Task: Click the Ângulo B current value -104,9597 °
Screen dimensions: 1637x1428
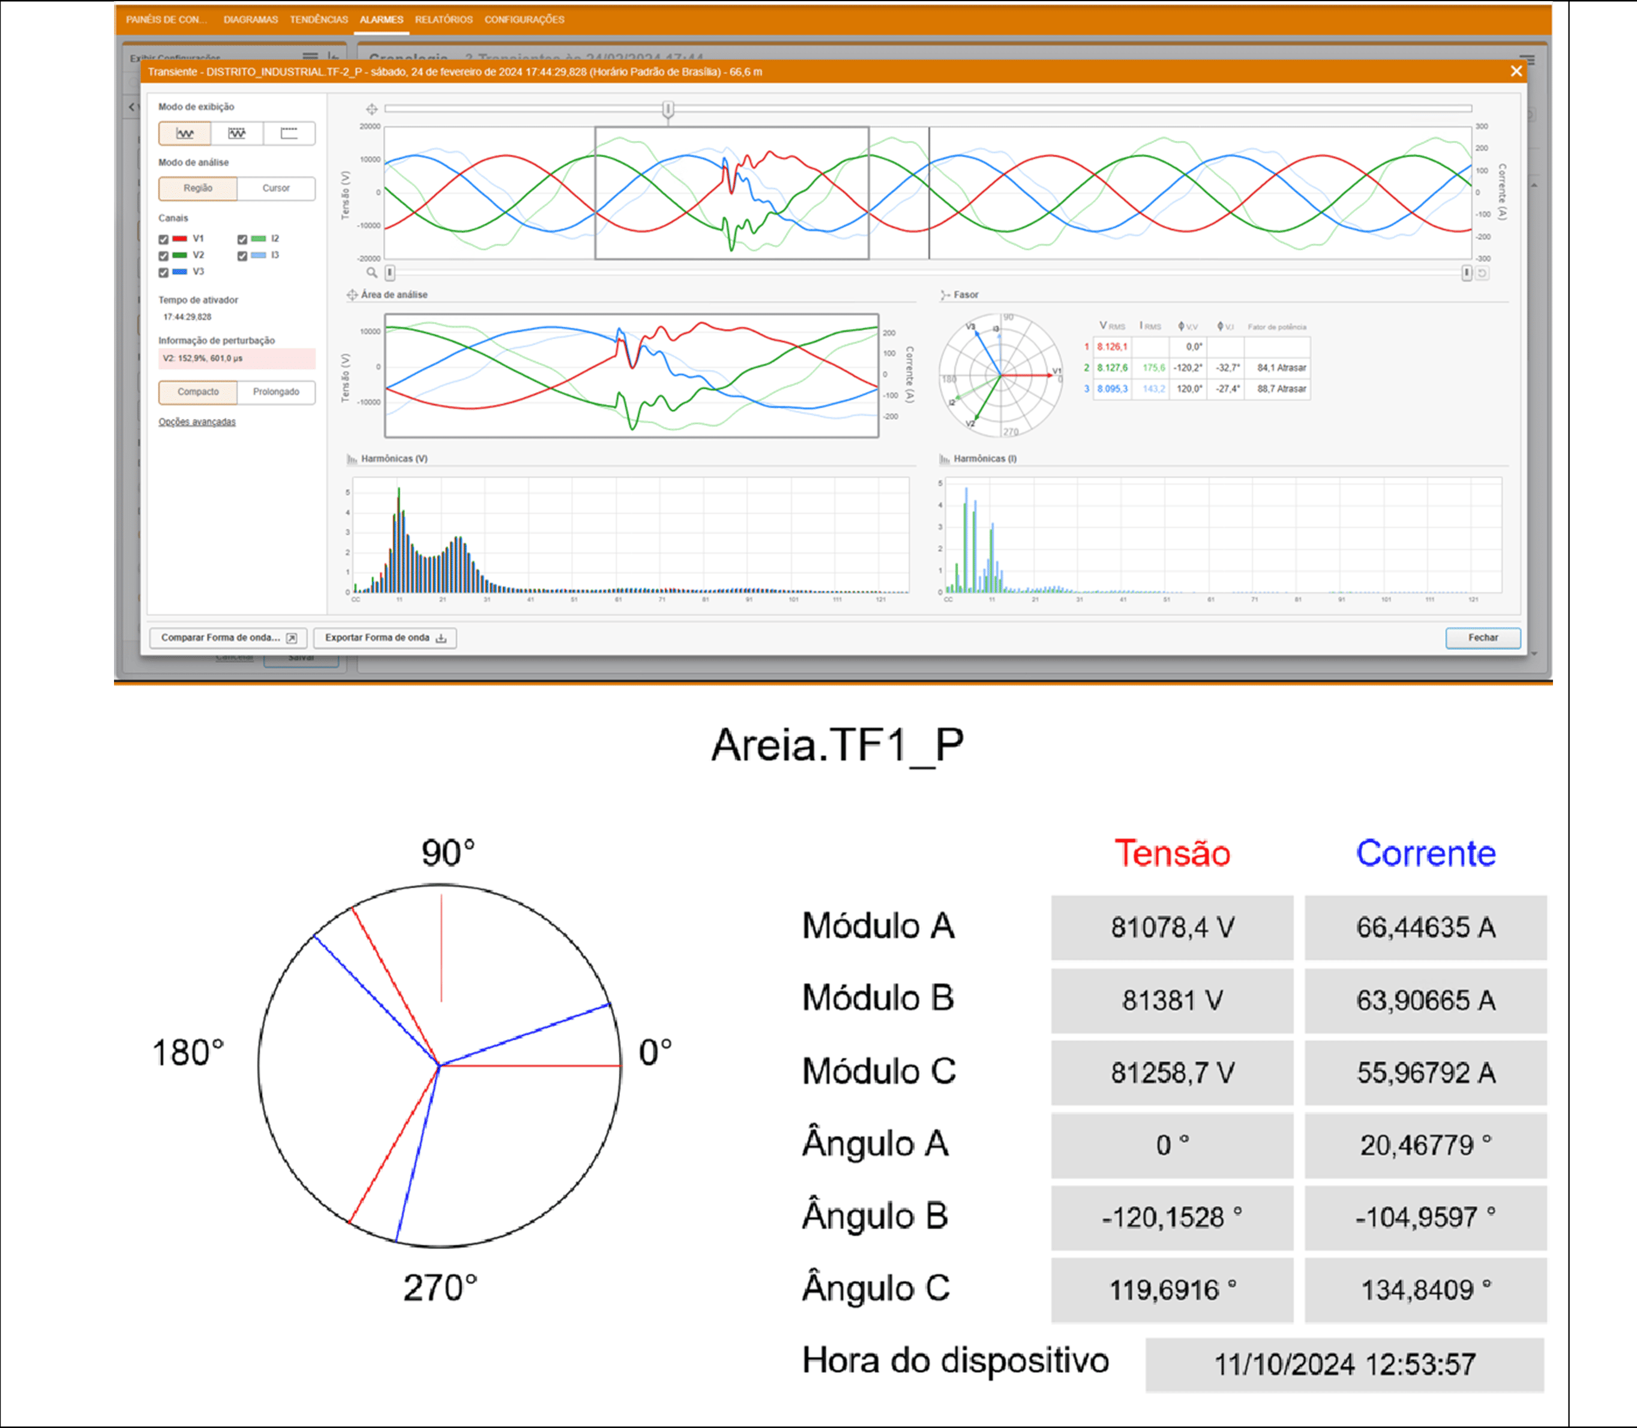Action: tap(1426, 1218)
